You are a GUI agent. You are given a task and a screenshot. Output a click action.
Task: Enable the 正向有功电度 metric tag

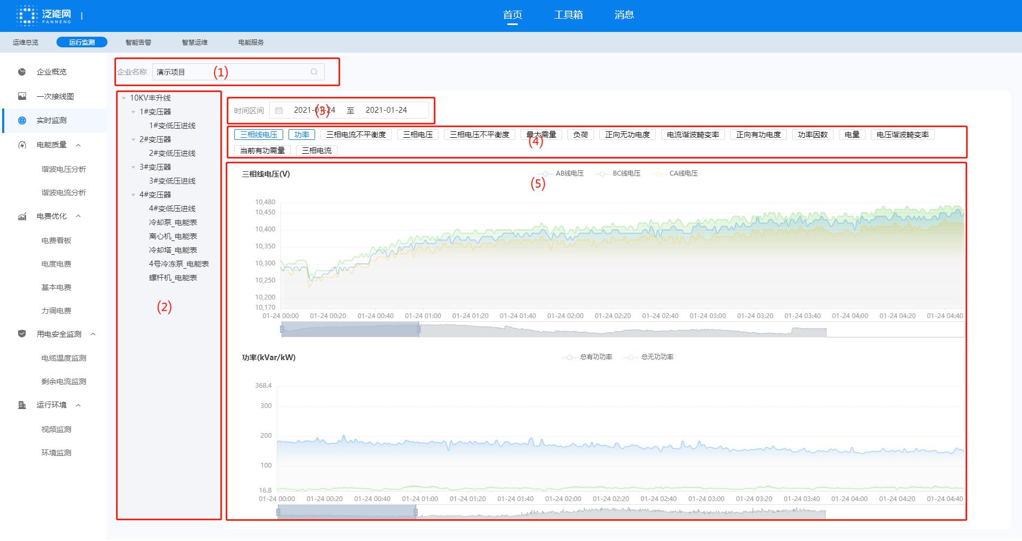759,135
